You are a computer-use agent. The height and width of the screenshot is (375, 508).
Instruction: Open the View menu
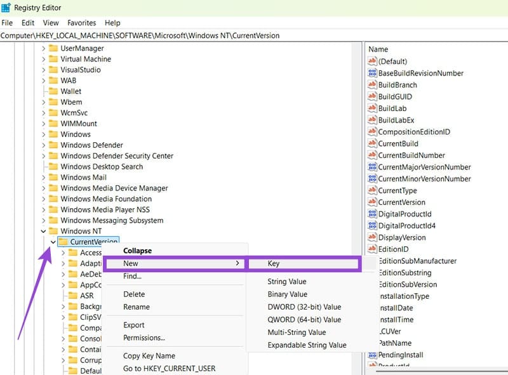click(51, 23)
